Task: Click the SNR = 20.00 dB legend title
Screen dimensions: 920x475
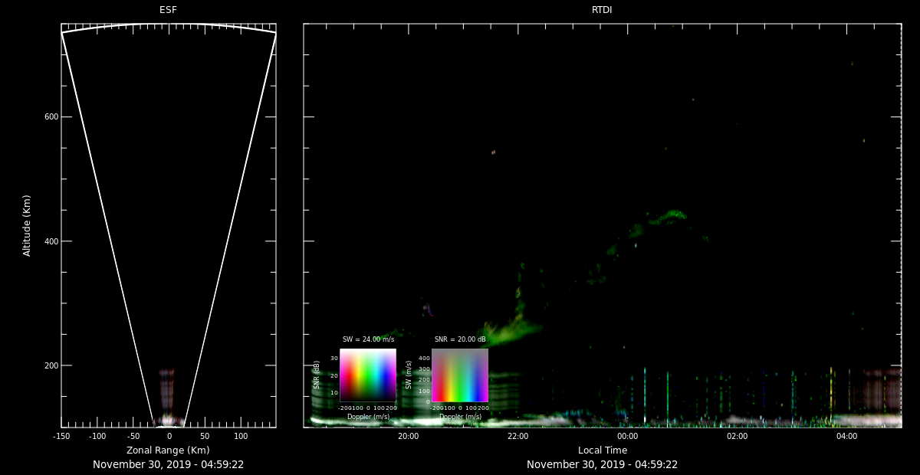Action: pyautogui.click(x=460, y=339)
